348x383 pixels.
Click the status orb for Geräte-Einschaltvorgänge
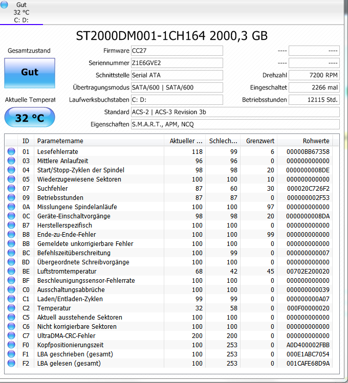pos(11,216)
